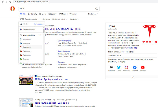Open the Careers sitelink

pyautogui.click(x=62, y=62)
